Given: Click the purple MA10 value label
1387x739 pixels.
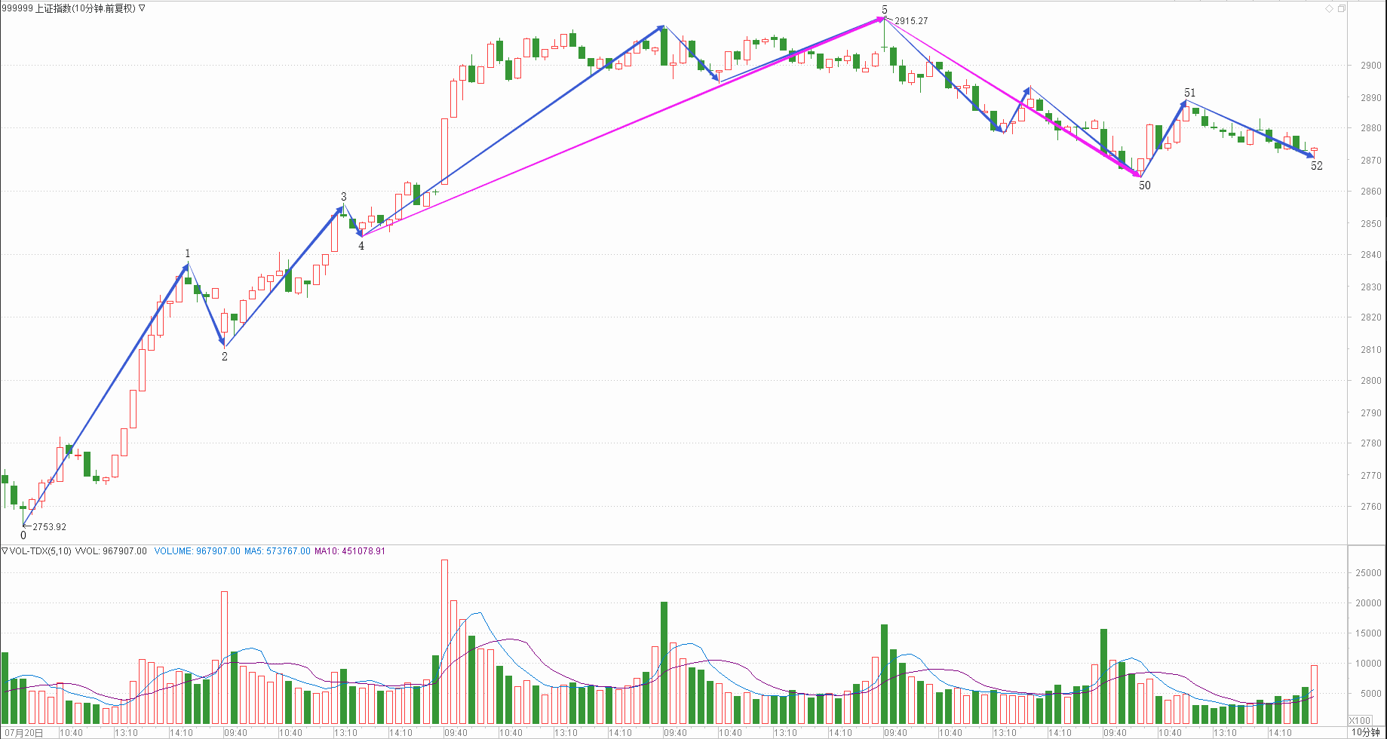Looking at the screenshot, I should click(x=349, y=551).
